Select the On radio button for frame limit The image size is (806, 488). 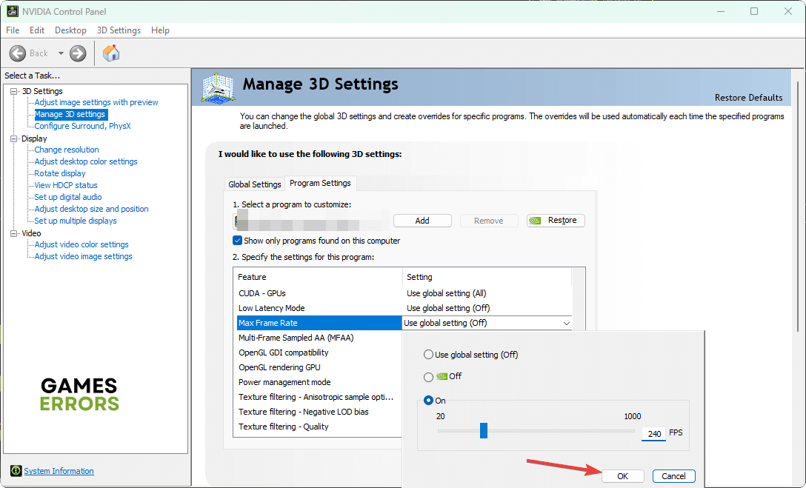click(x=428, y=401)
